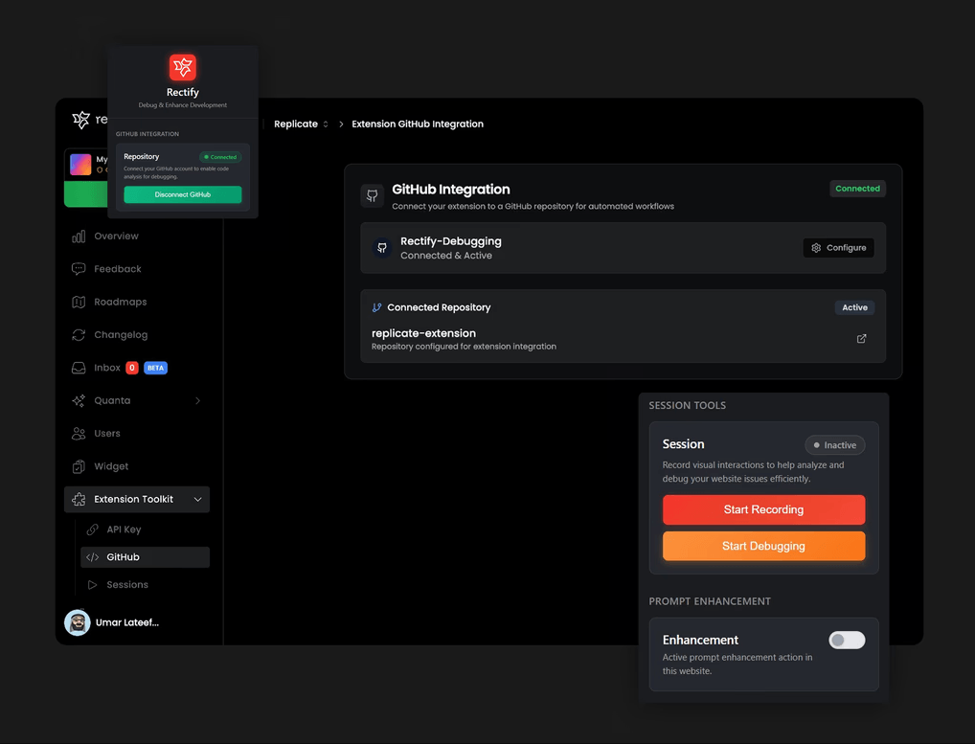Click the Rectify red app logo
This screenshot has height=744, width=975.
point(183,67)
